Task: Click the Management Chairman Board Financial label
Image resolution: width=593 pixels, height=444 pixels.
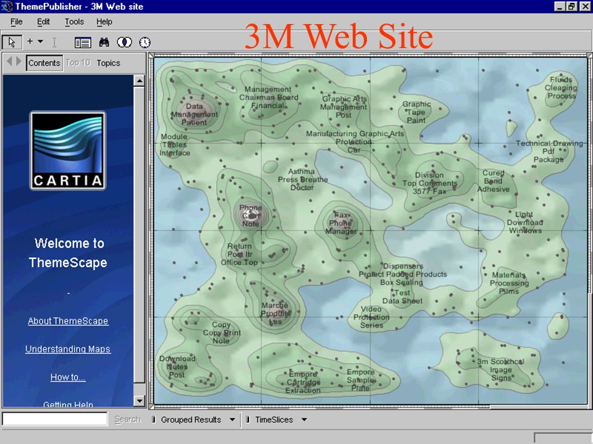Action: pyautogui.click(x=269, y=97)
